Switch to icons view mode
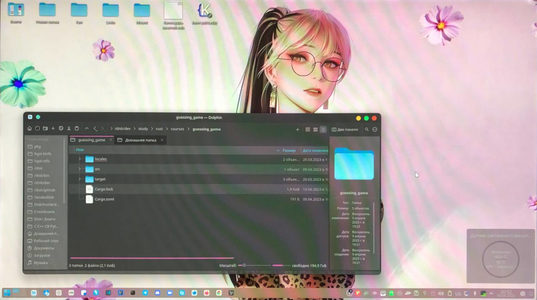The width and height of the screenshot is (537, 300). (x=308, y=129)
